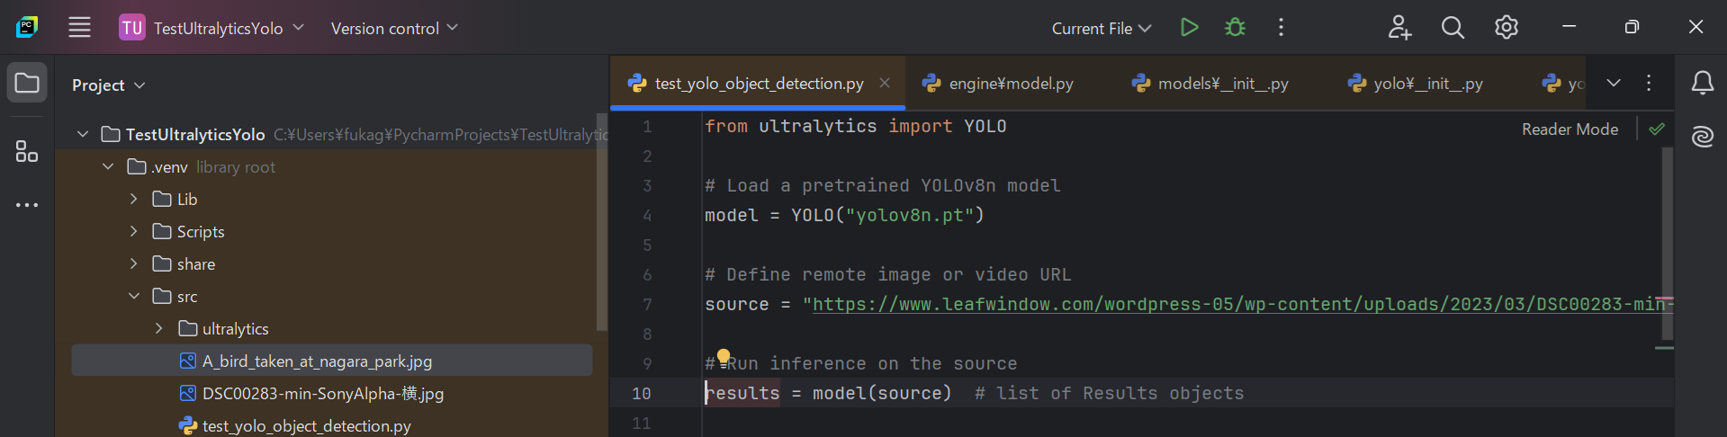
Task: Click the green inspections checkmark widget
Action: click(x=1657, y=129)
